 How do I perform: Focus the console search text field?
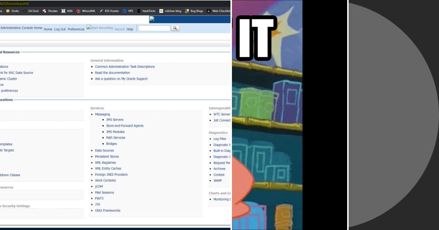click(x=154, y=28)
